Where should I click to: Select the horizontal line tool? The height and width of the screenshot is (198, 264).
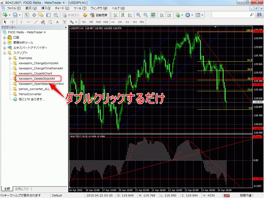coord(29,22)
